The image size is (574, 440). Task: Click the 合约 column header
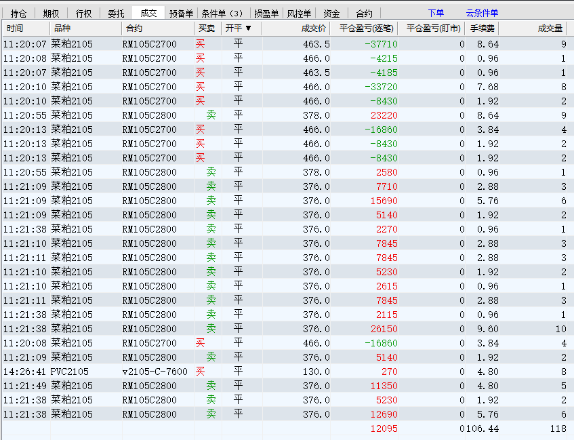[158, 28]
